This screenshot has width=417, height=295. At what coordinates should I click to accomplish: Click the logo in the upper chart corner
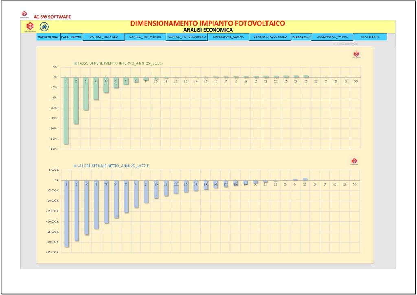(356, 54)
